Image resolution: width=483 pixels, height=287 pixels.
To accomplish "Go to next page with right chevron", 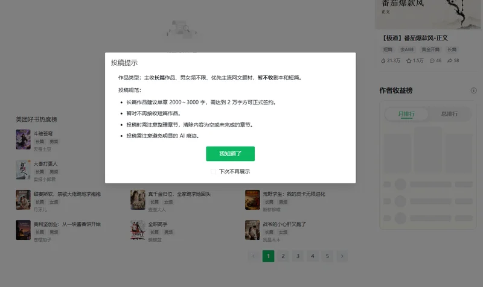I will point(342,256).
